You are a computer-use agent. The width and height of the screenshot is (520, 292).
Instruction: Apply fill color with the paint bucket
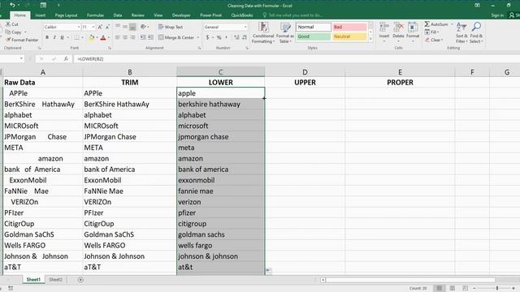click(92, 38)
